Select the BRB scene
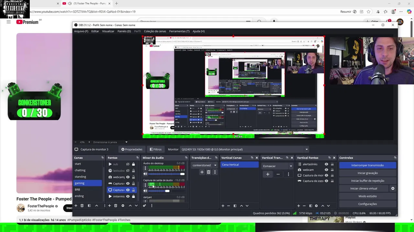The height and width of the screenshot is (232, 414). click(x=88, y=189)
